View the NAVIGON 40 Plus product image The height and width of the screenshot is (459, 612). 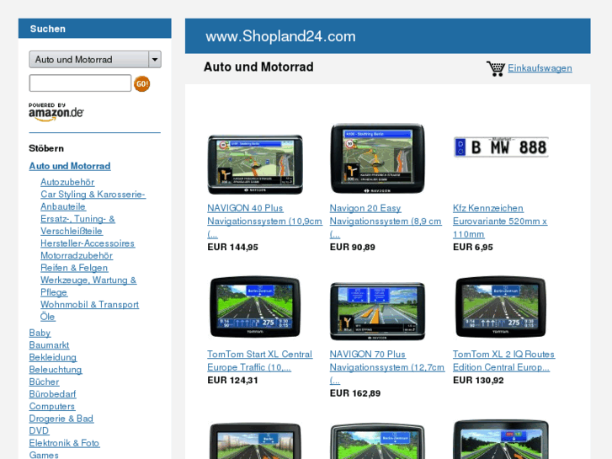[x=255, y=164]
